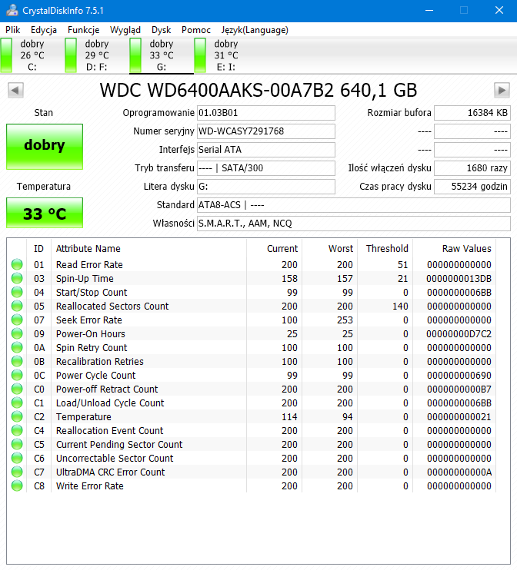
Task: Click status icon for Spin-Up Time
Action: pyautogui.click(x=17, y=278)
